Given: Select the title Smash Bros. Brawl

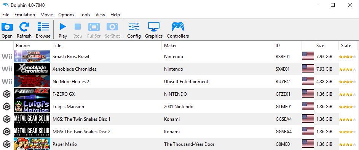Looking at the screenshot, I should tap(71, 57).
